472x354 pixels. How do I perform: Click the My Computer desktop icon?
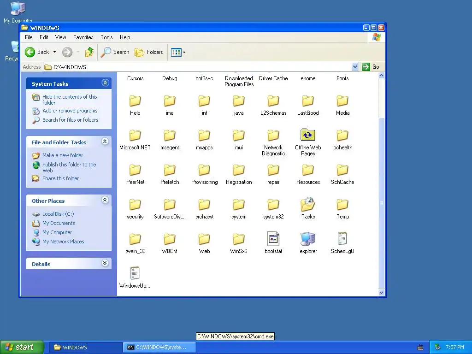(18, 12)
